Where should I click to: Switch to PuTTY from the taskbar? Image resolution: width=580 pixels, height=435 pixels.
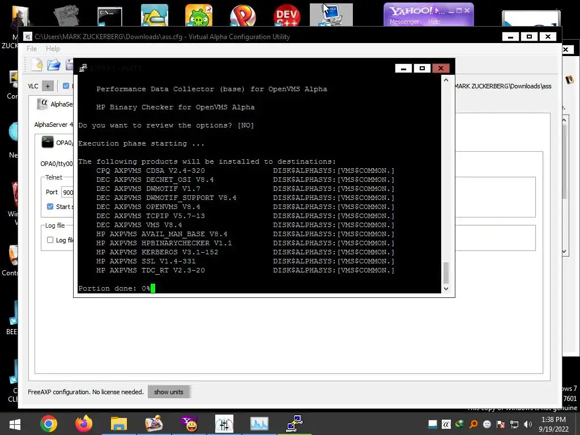295,424
